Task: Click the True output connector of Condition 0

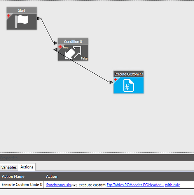Action: coord(56,50)
